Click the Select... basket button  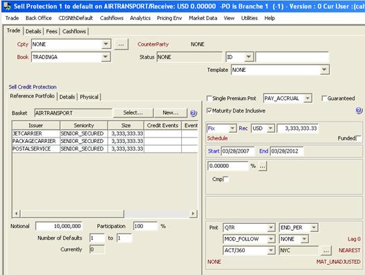pos(133,113)
